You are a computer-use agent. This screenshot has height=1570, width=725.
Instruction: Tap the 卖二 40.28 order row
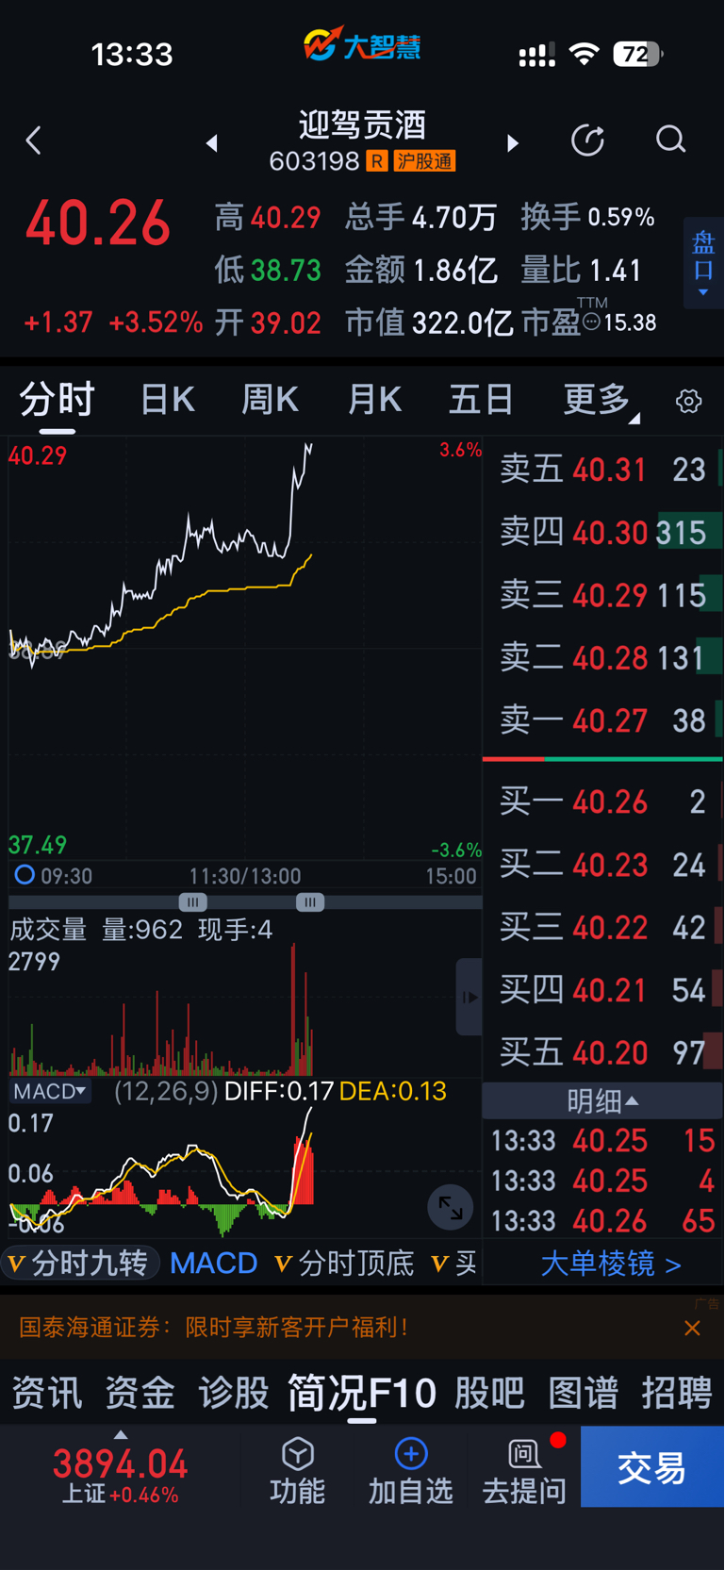pos(602,657)
